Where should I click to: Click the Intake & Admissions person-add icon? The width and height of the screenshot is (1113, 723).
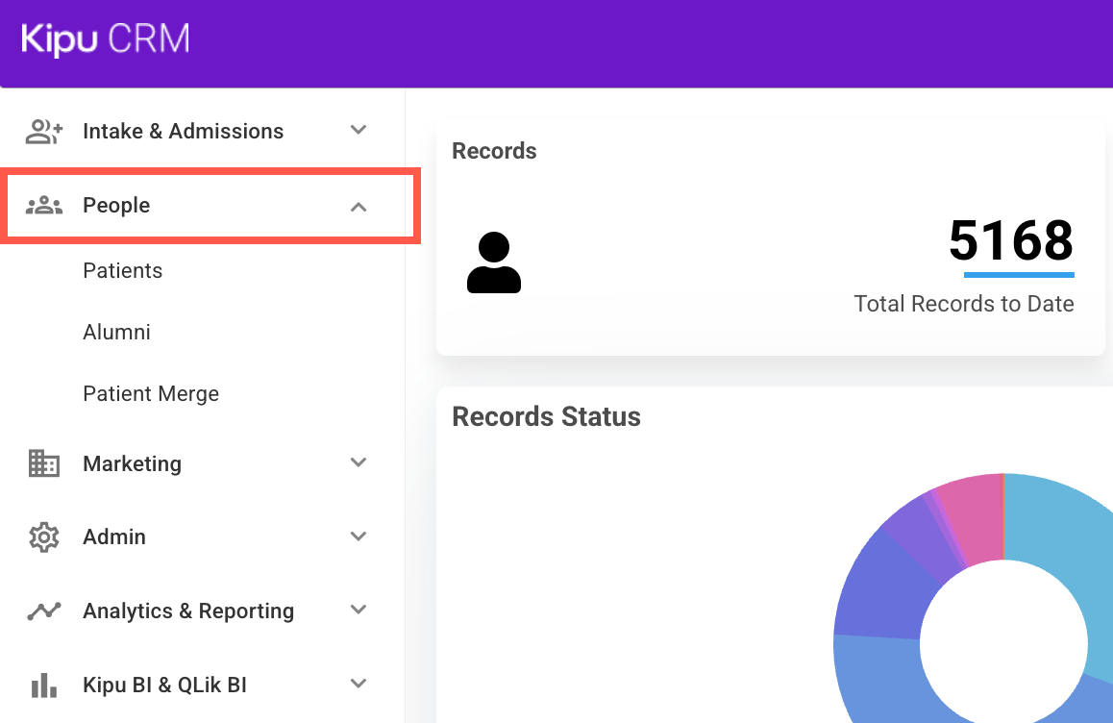tap(44, 132)
